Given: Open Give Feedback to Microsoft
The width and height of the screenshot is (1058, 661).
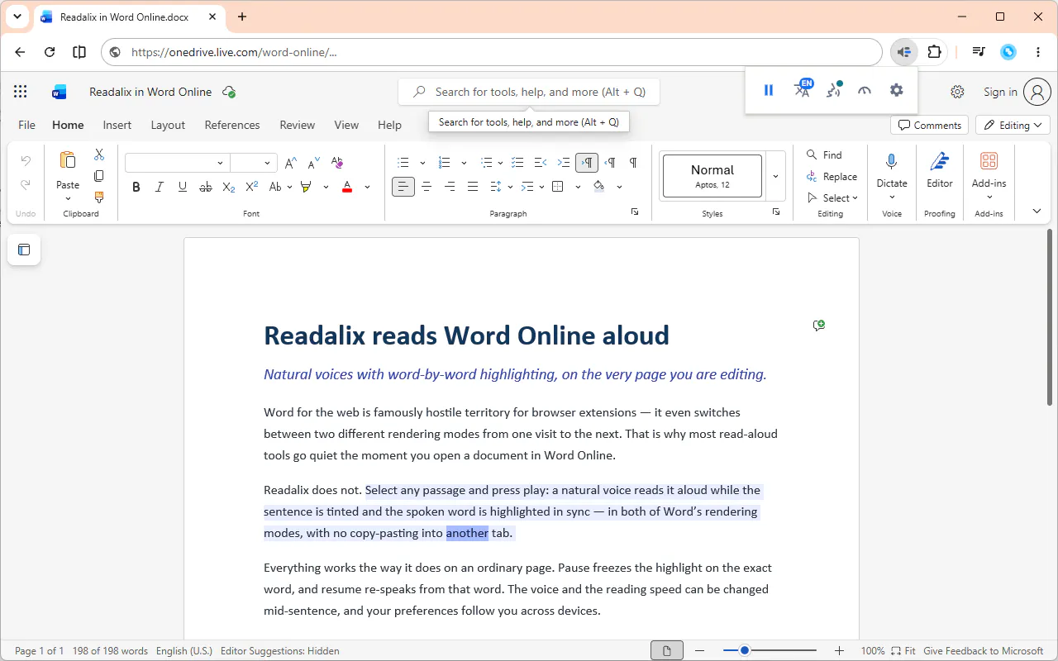Looking at the screenshot, I should coord(984,651).
